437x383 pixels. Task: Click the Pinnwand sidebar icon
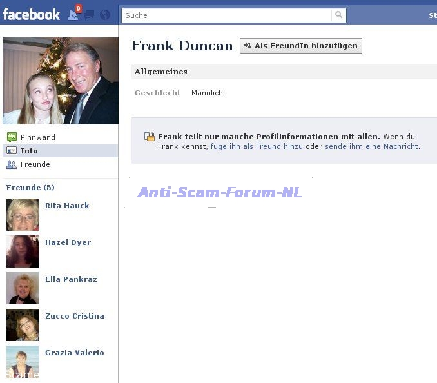(11, 137)
